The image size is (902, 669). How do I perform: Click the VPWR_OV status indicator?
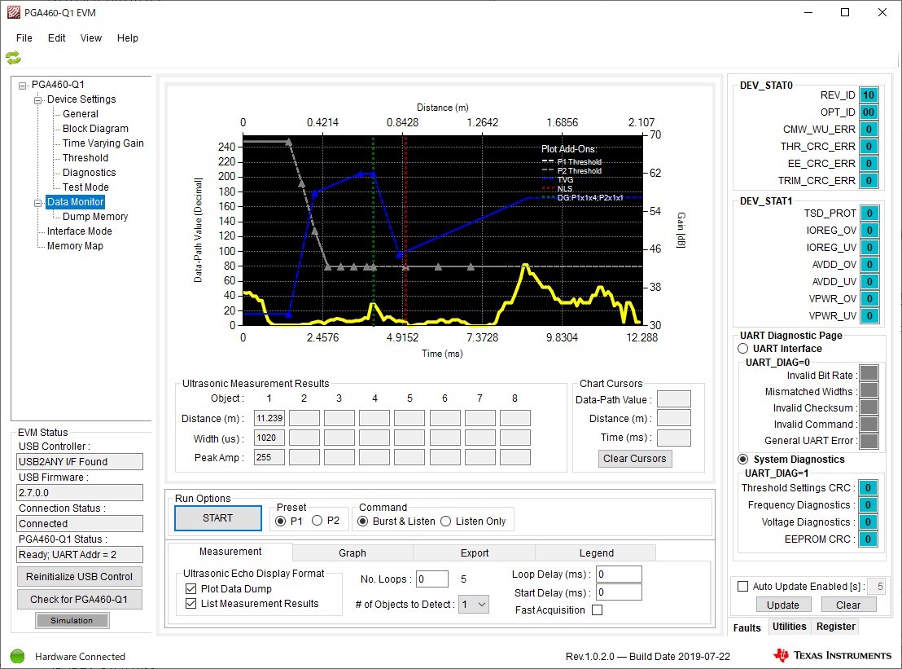pyautogui.click(x=869, y=299)
